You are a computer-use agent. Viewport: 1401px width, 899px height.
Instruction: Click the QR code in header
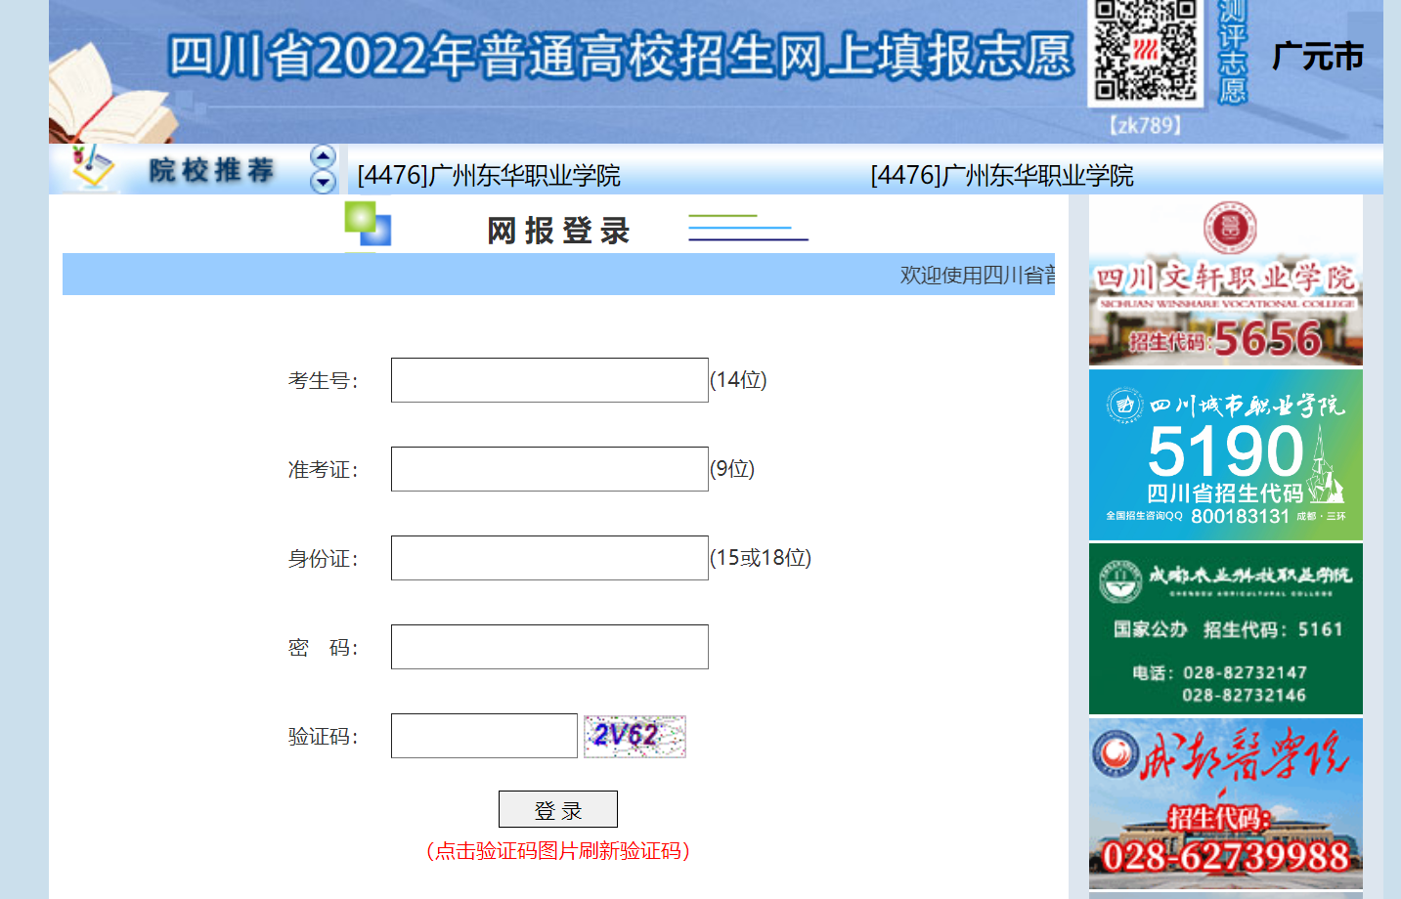[x=1145, y=51]
